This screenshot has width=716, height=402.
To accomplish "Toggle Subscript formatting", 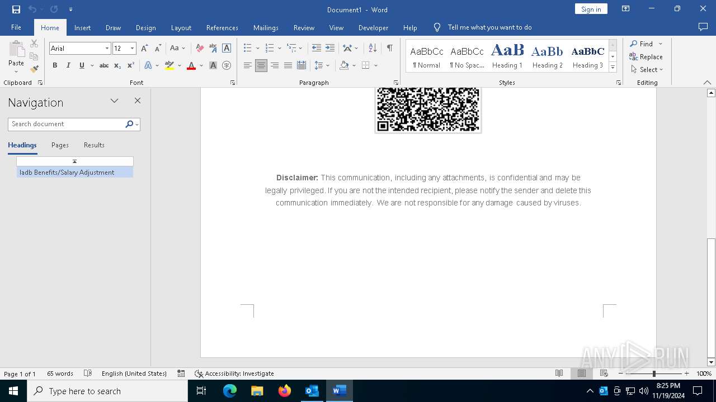I will click(x=117, y=66).
